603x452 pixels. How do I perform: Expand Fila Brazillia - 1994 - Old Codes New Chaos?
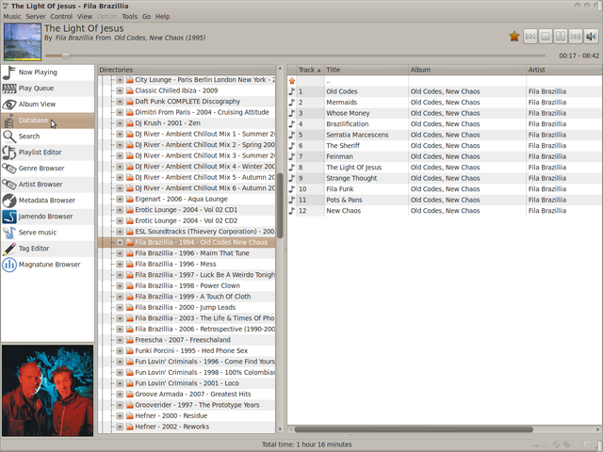[x=120, y=243]
